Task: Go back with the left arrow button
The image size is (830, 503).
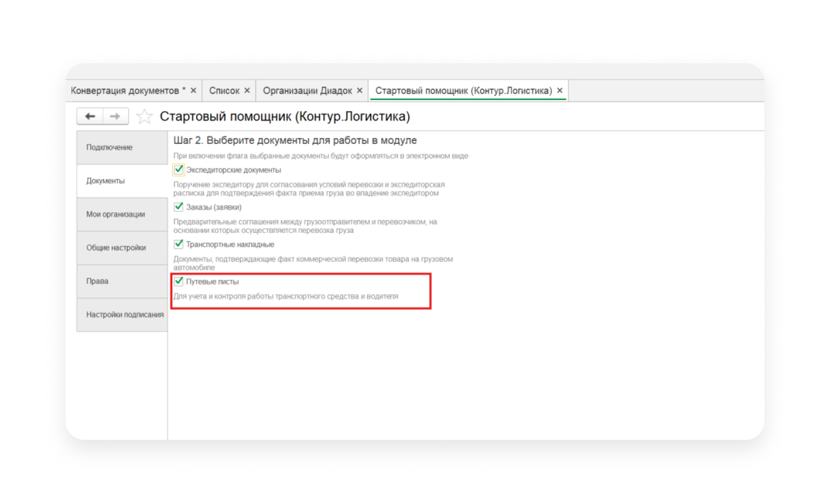Action: point(90,116)
